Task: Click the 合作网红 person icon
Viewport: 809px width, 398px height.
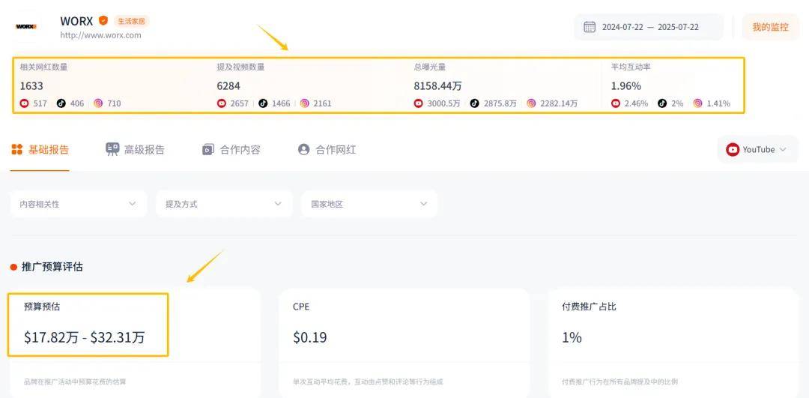Action: (304, 150)
